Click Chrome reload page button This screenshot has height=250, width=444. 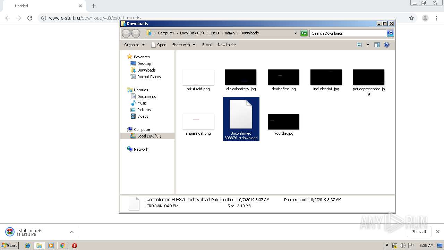point(30,18)
